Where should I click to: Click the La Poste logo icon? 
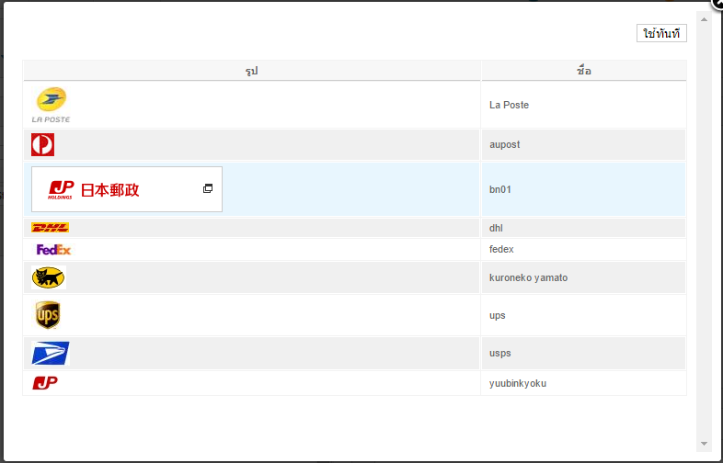coord(51,105)
